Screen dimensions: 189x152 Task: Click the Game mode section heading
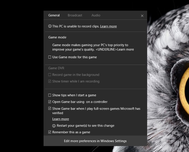[x=57, y=37]
